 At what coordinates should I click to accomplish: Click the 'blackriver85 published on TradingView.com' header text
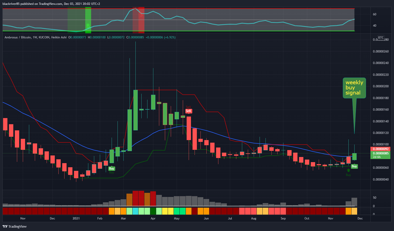click(32, 4)
